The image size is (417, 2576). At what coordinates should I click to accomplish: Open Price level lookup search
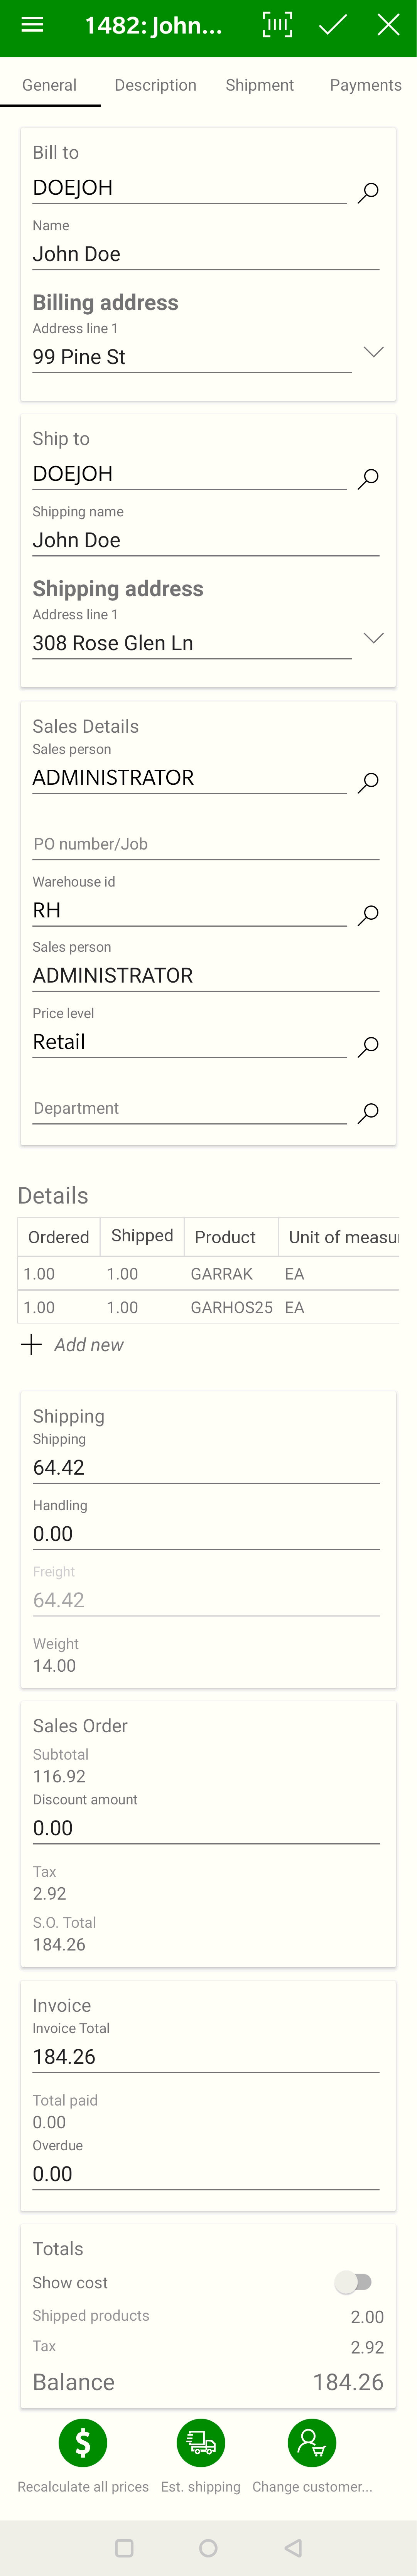pos(368,1046)
